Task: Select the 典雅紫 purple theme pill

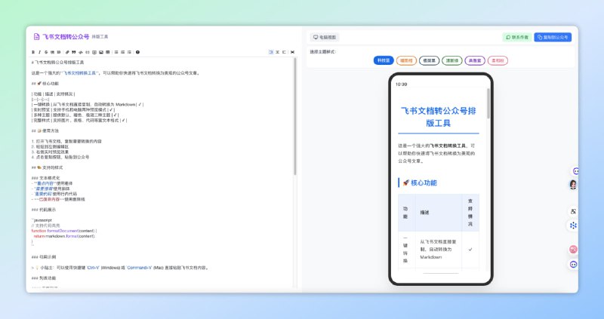Action: 475,60
